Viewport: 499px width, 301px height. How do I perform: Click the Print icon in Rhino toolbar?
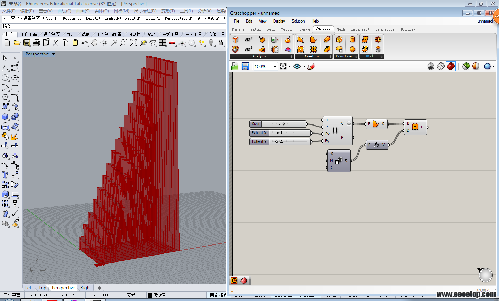coord(36,43)
